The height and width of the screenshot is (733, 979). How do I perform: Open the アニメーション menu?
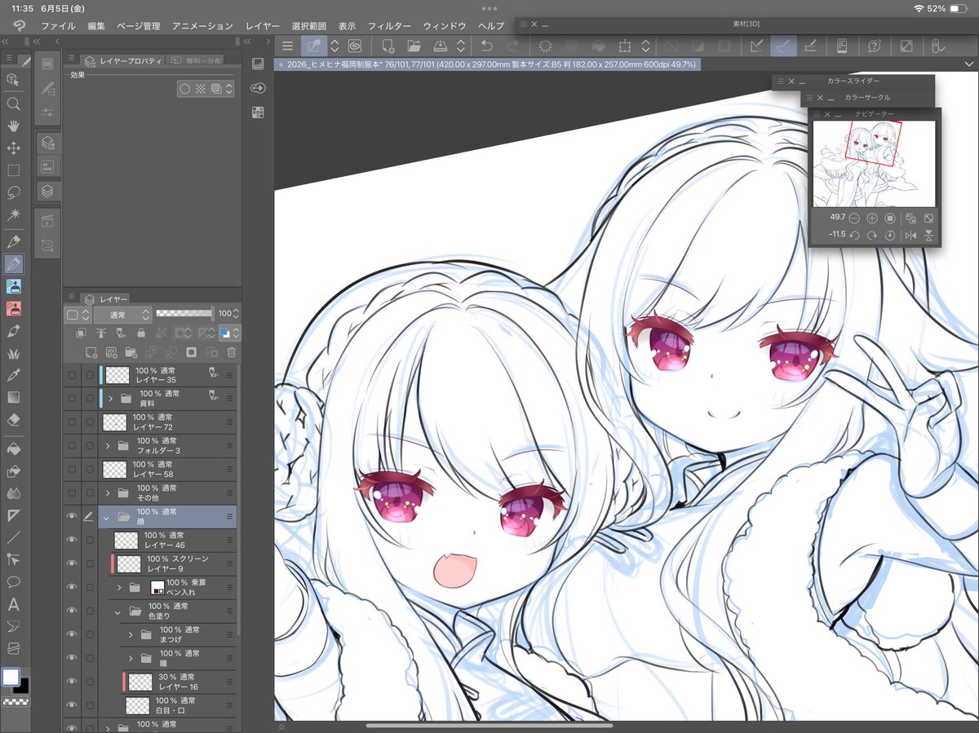[202, 26]
